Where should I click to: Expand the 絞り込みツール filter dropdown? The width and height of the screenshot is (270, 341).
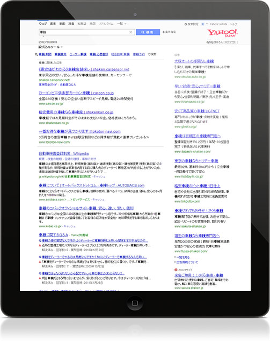click(50, 47)
